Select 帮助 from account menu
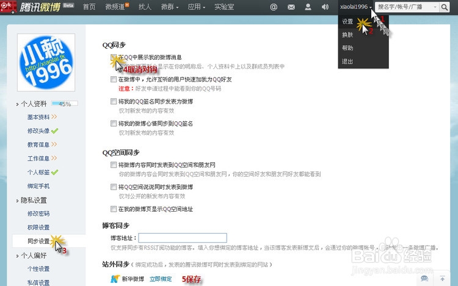This screenshot has height=286, width=458. pyautogui.click(x=347, y=48)
